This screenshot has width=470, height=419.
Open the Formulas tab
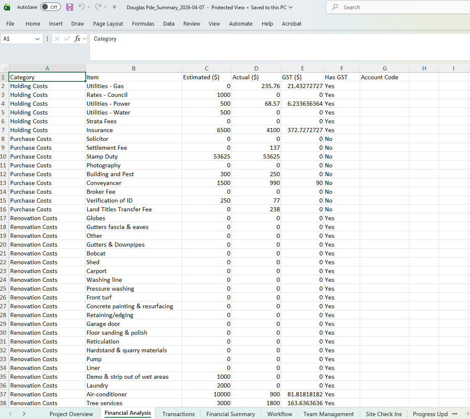(x=143, y=23)
